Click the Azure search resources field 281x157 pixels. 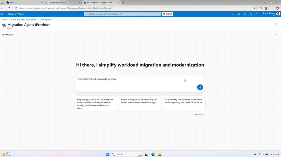click(122, 14)
